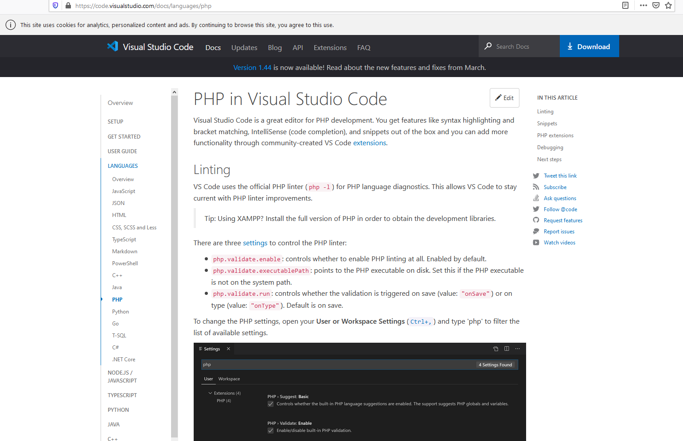Click the sidebar scrollbar up arrow

[174, 92]
